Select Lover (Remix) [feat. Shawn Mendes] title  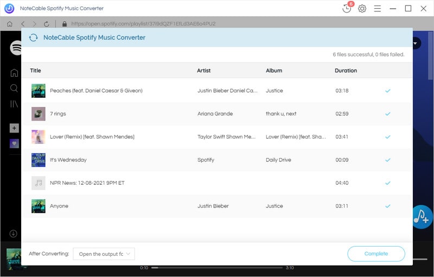point(92,137)
